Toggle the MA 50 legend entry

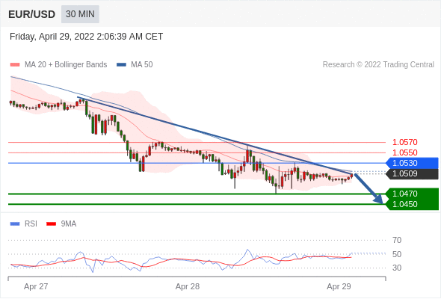[x=135, y=65]
